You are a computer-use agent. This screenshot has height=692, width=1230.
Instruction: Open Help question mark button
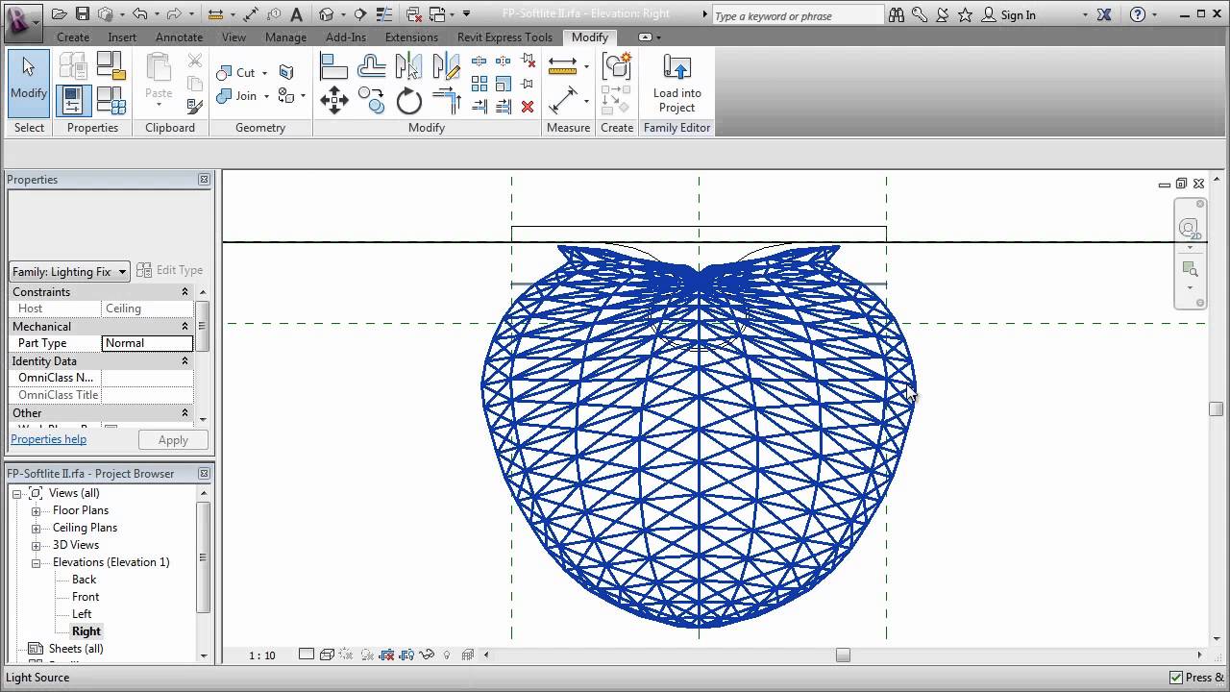[1139, 14]
